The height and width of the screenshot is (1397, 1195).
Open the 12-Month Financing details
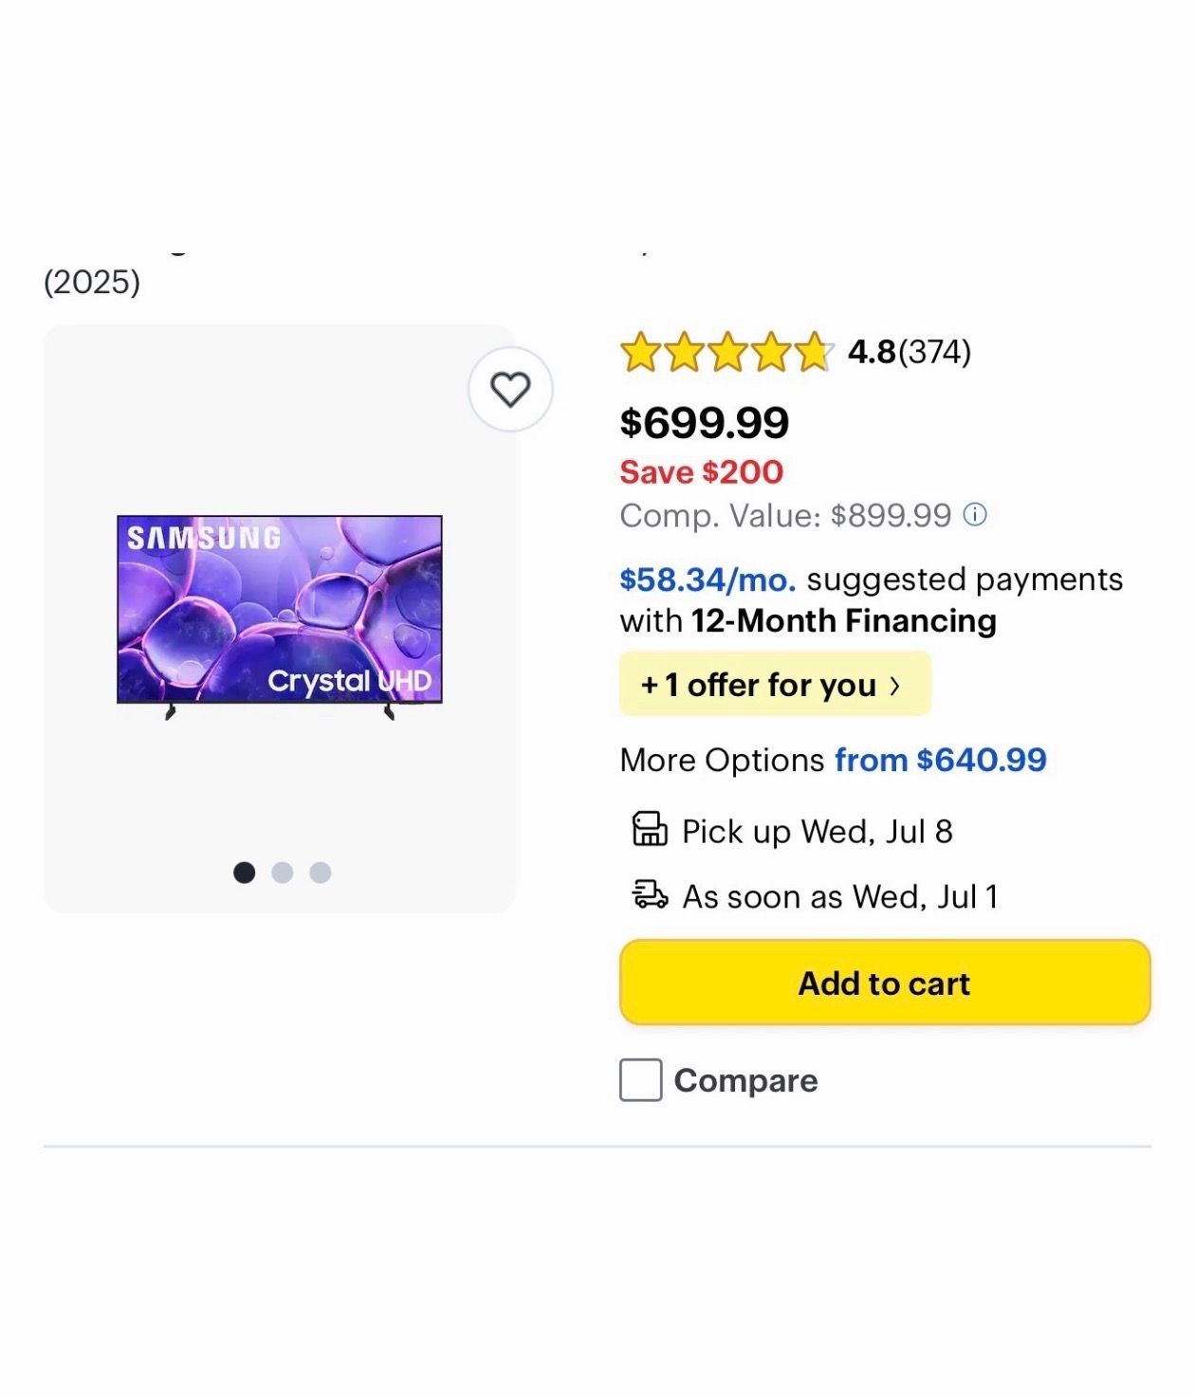click(x=844, y=620)
